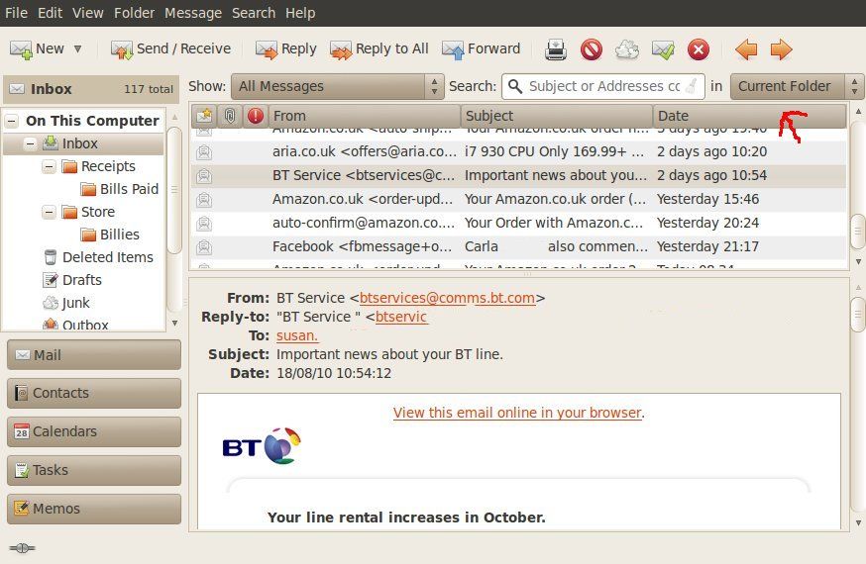Click the status icon of the BT Service message
Screen dimensions: 866x564
click(203, 176)
